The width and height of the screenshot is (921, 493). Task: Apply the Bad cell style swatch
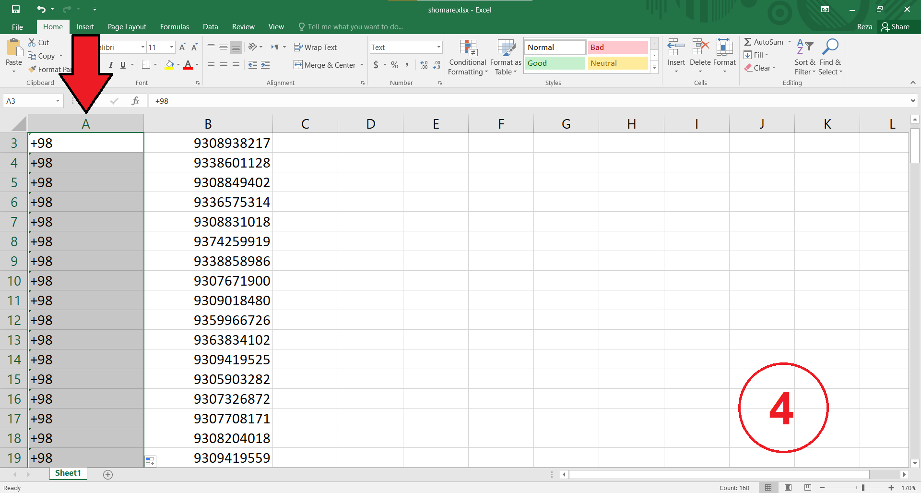click(x=617, y=47)
